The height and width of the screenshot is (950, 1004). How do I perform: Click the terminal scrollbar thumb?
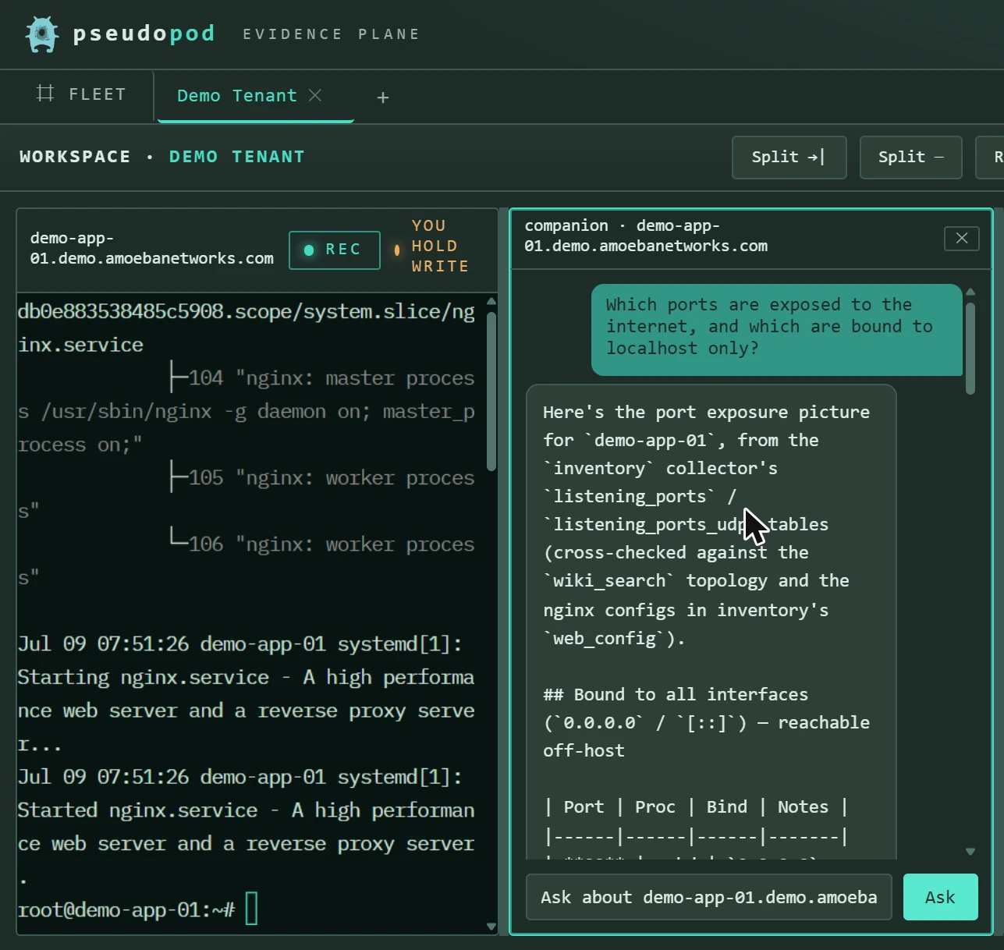491,392
